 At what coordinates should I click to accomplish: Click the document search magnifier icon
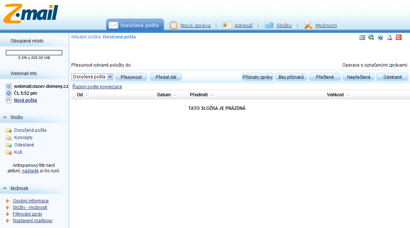click(390, 37)
